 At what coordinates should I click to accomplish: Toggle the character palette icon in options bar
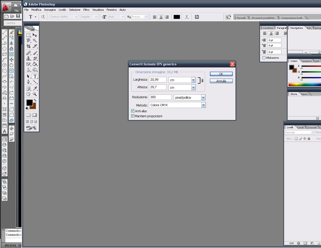(197, 17)
